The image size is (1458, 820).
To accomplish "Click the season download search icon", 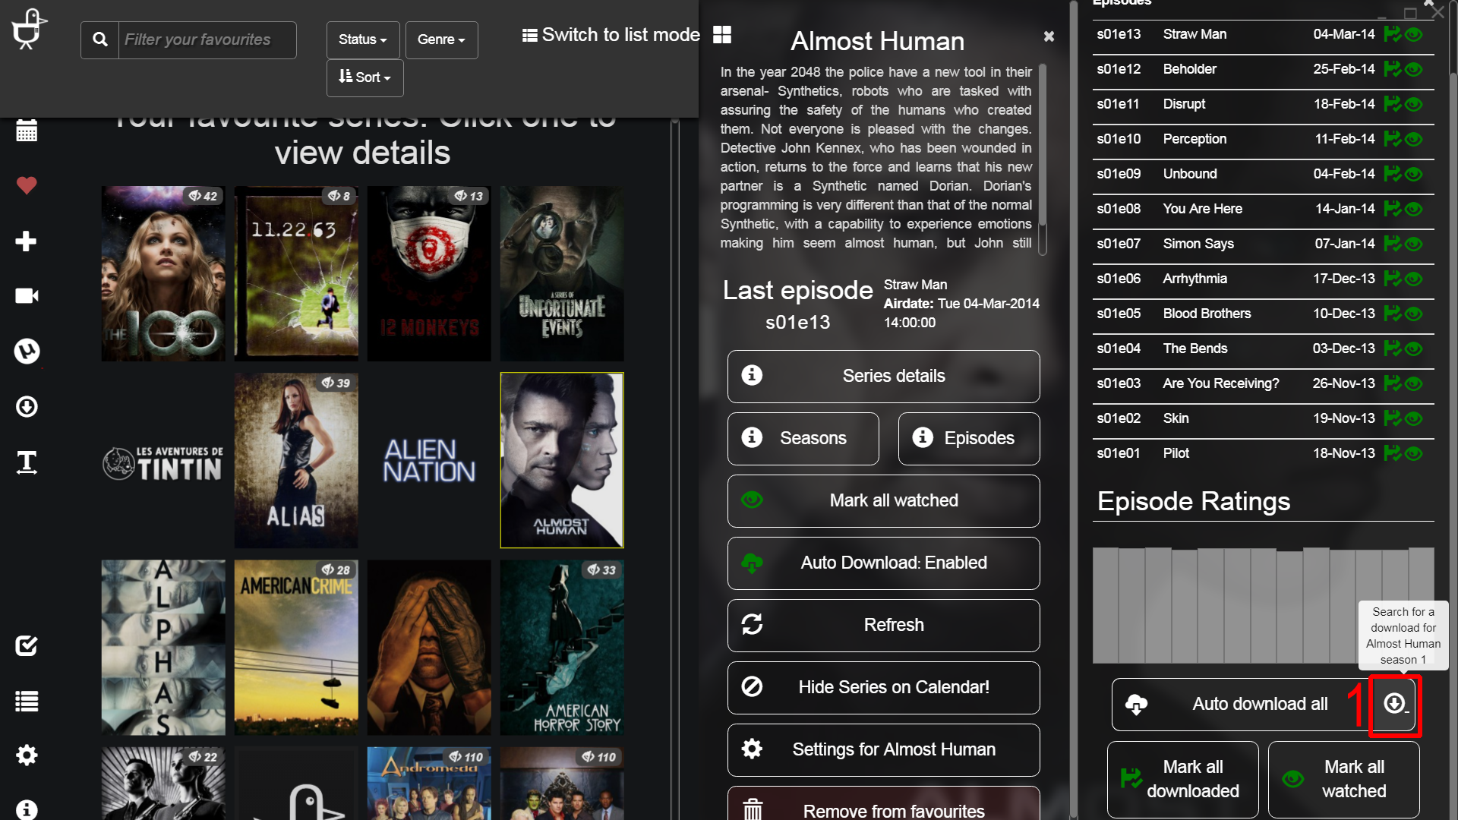I will click(x=1394, y=704).
